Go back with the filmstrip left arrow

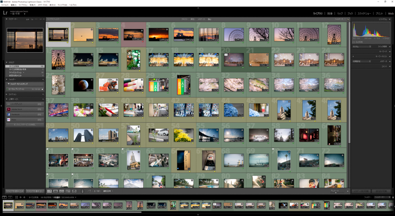(21, 197)
